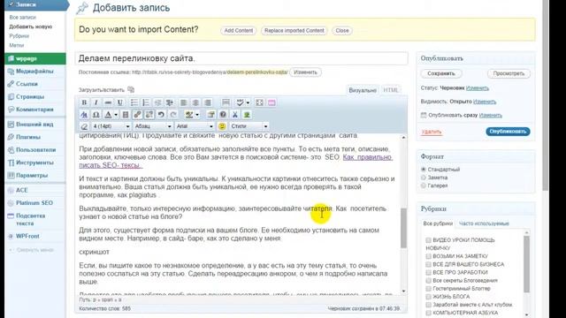Viewport: 566px width, 318px height.
Task: Insert a numbered list
Action: coord(145,102)
